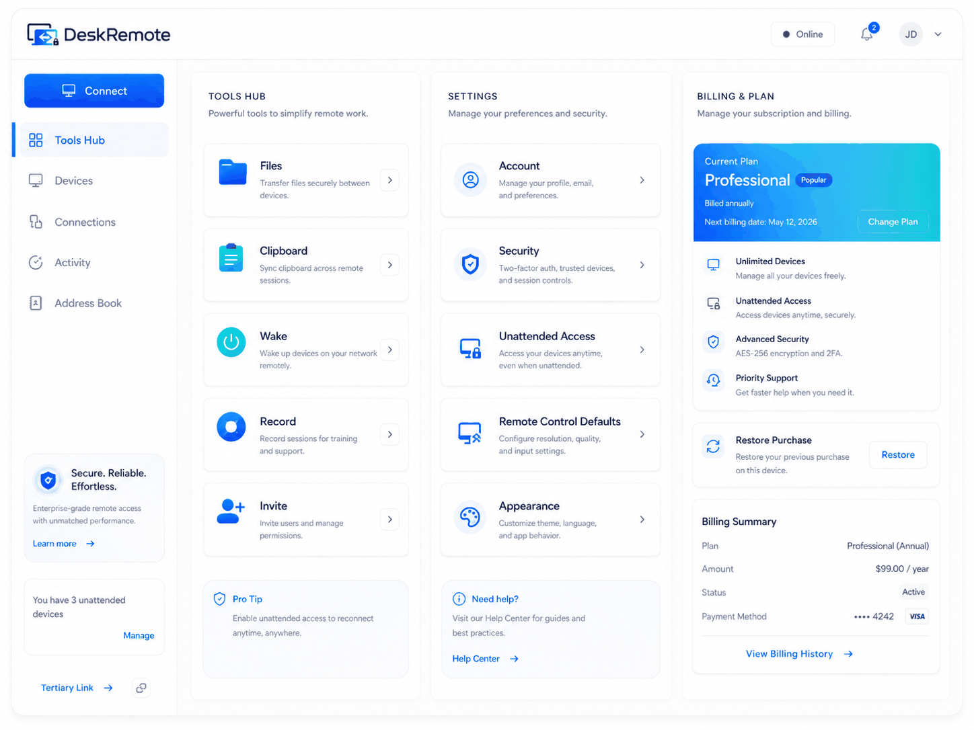The width and height of the screenshot is (974, 730).
Task: Select Tools Hub in sidebar
Action: (91, 140)
